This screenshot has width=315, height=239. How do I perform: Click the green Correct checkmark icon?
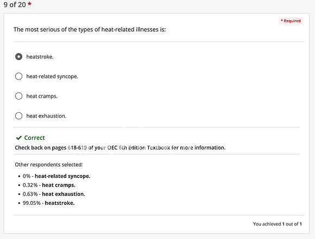19,138
